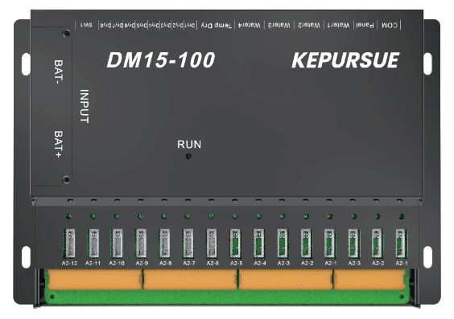Click the A2-8 fuse label

tap(165, 264)
